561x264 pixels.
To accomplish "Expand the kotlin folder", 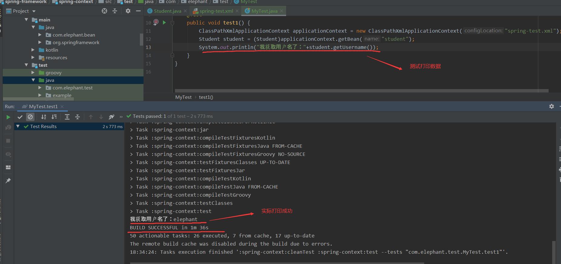I will [33, 50].
